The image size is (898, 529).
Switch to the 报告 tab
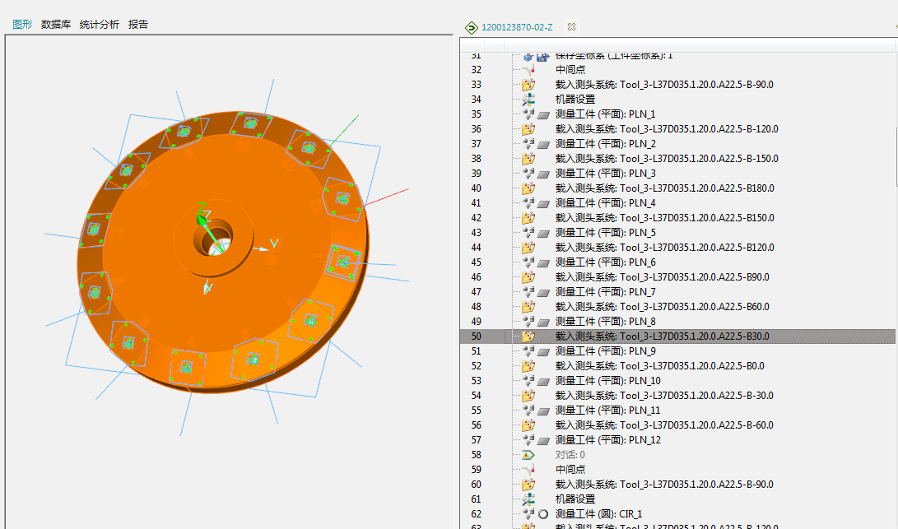click(138, 24)
